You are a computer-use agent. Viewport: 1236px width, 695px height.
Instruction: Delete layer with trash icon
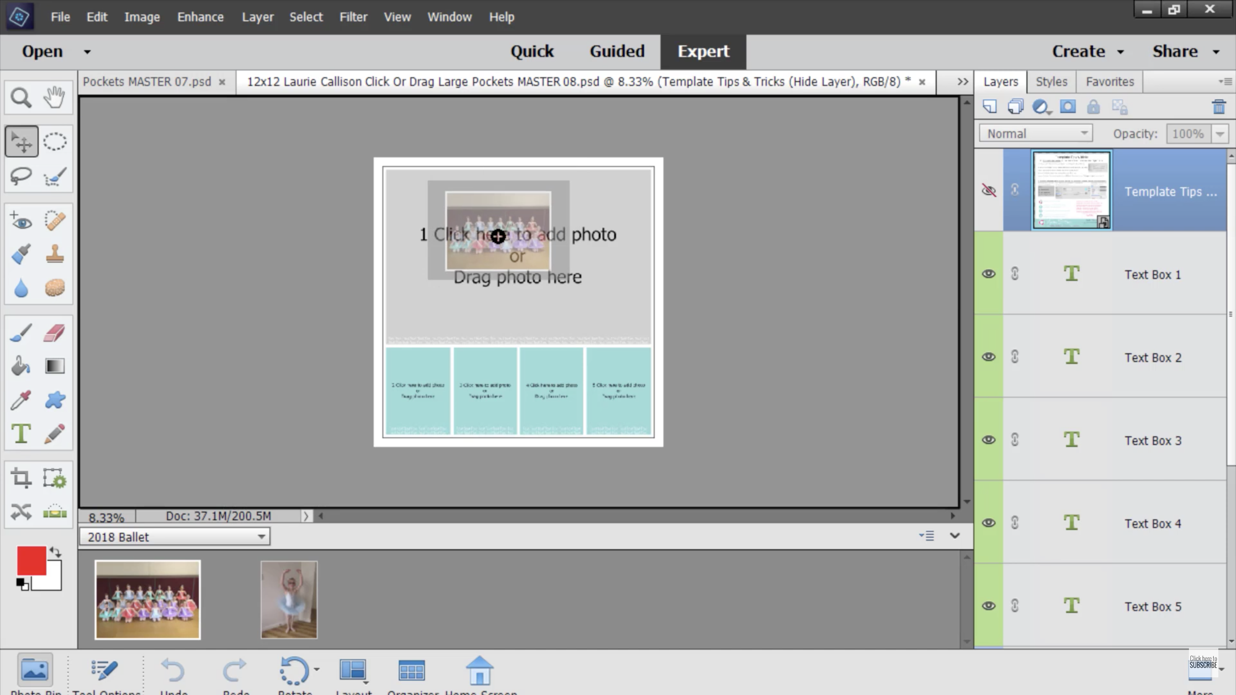pyautogui.click(x=1219, y=107)
